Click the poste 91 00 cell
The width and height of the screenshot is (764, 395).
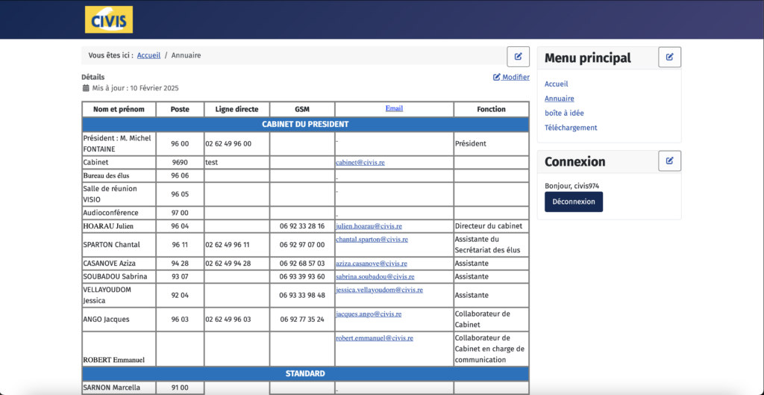click(x=180, y=388)
